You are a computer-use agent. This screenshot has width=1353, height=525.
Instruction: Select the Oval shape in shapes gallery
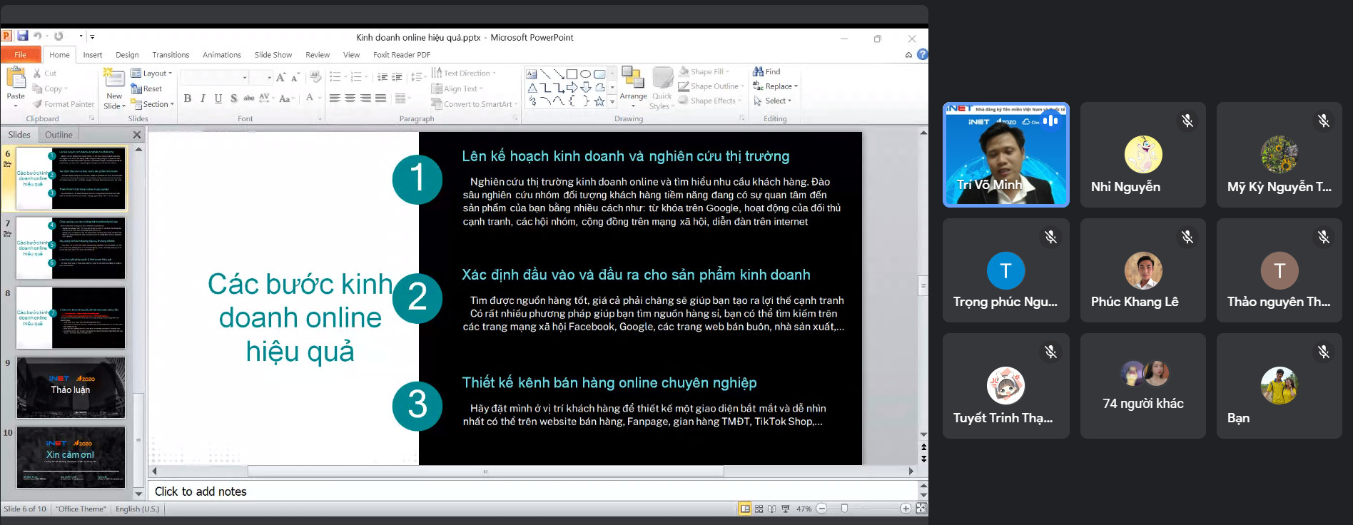point(585,74)
